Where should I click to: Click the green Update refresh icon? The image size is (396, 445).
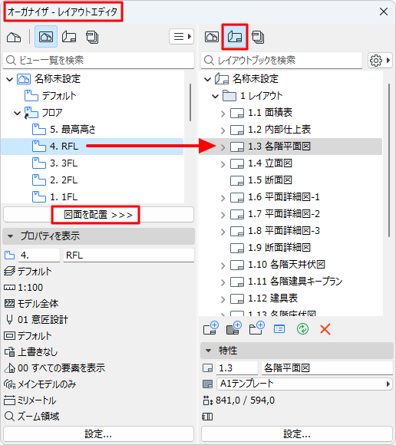click(302, 329)
